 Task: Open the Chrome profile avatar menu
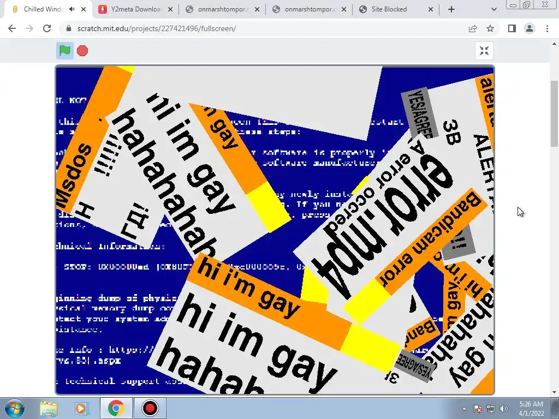(x=530, y=28)
